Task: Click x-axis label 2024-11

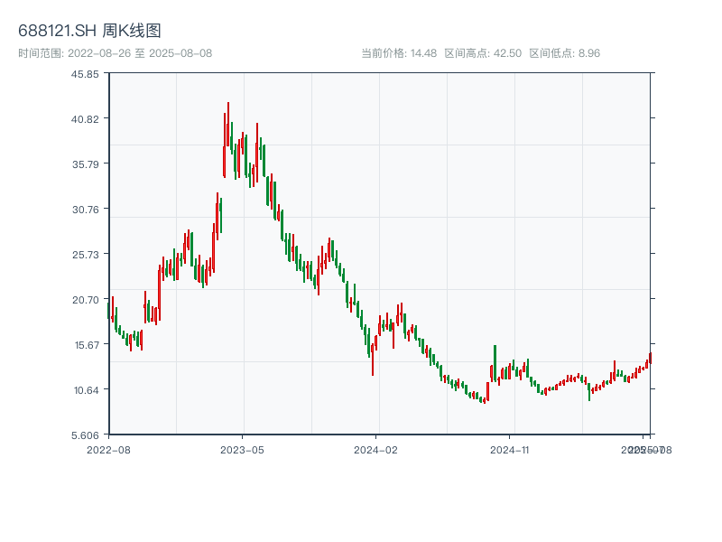Action: coord(509,450)
